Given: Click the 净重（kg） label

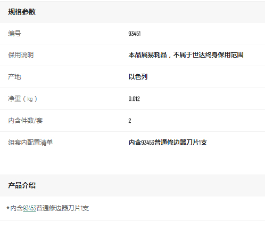Looking at the screenshot, I should click(x=22, y=99).
